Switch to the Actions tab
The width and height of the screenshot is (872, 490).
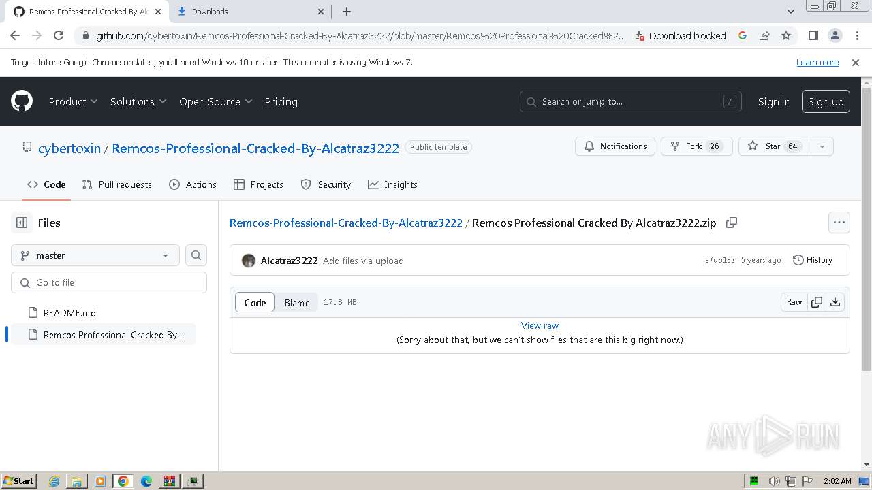[x=193, y=184]
